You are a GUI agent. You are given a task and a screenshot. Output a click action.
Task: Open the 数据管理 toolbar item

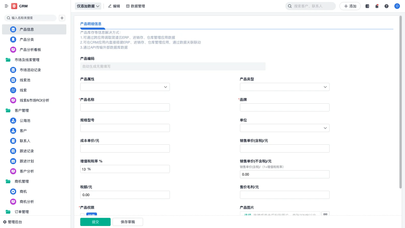[136, 6]
